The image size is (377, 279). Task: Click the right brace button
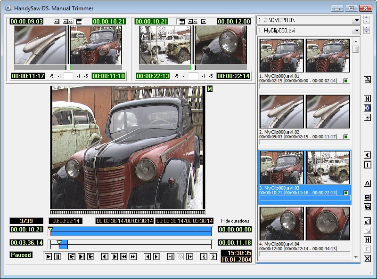[x=213, y=257]
